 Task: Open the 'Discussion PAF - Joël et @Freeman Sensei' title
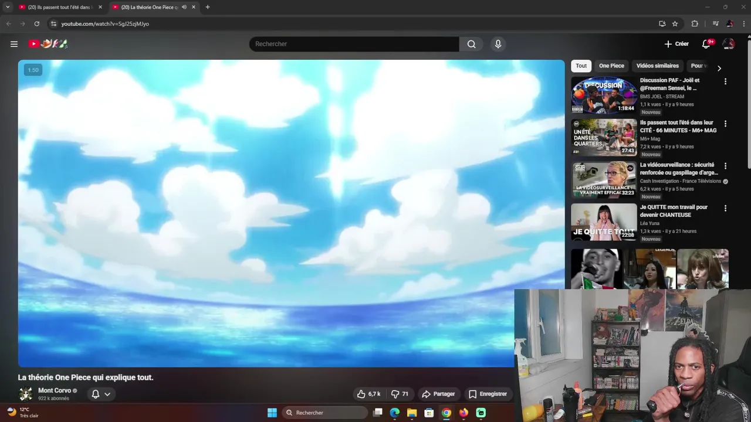click(669, 84)
